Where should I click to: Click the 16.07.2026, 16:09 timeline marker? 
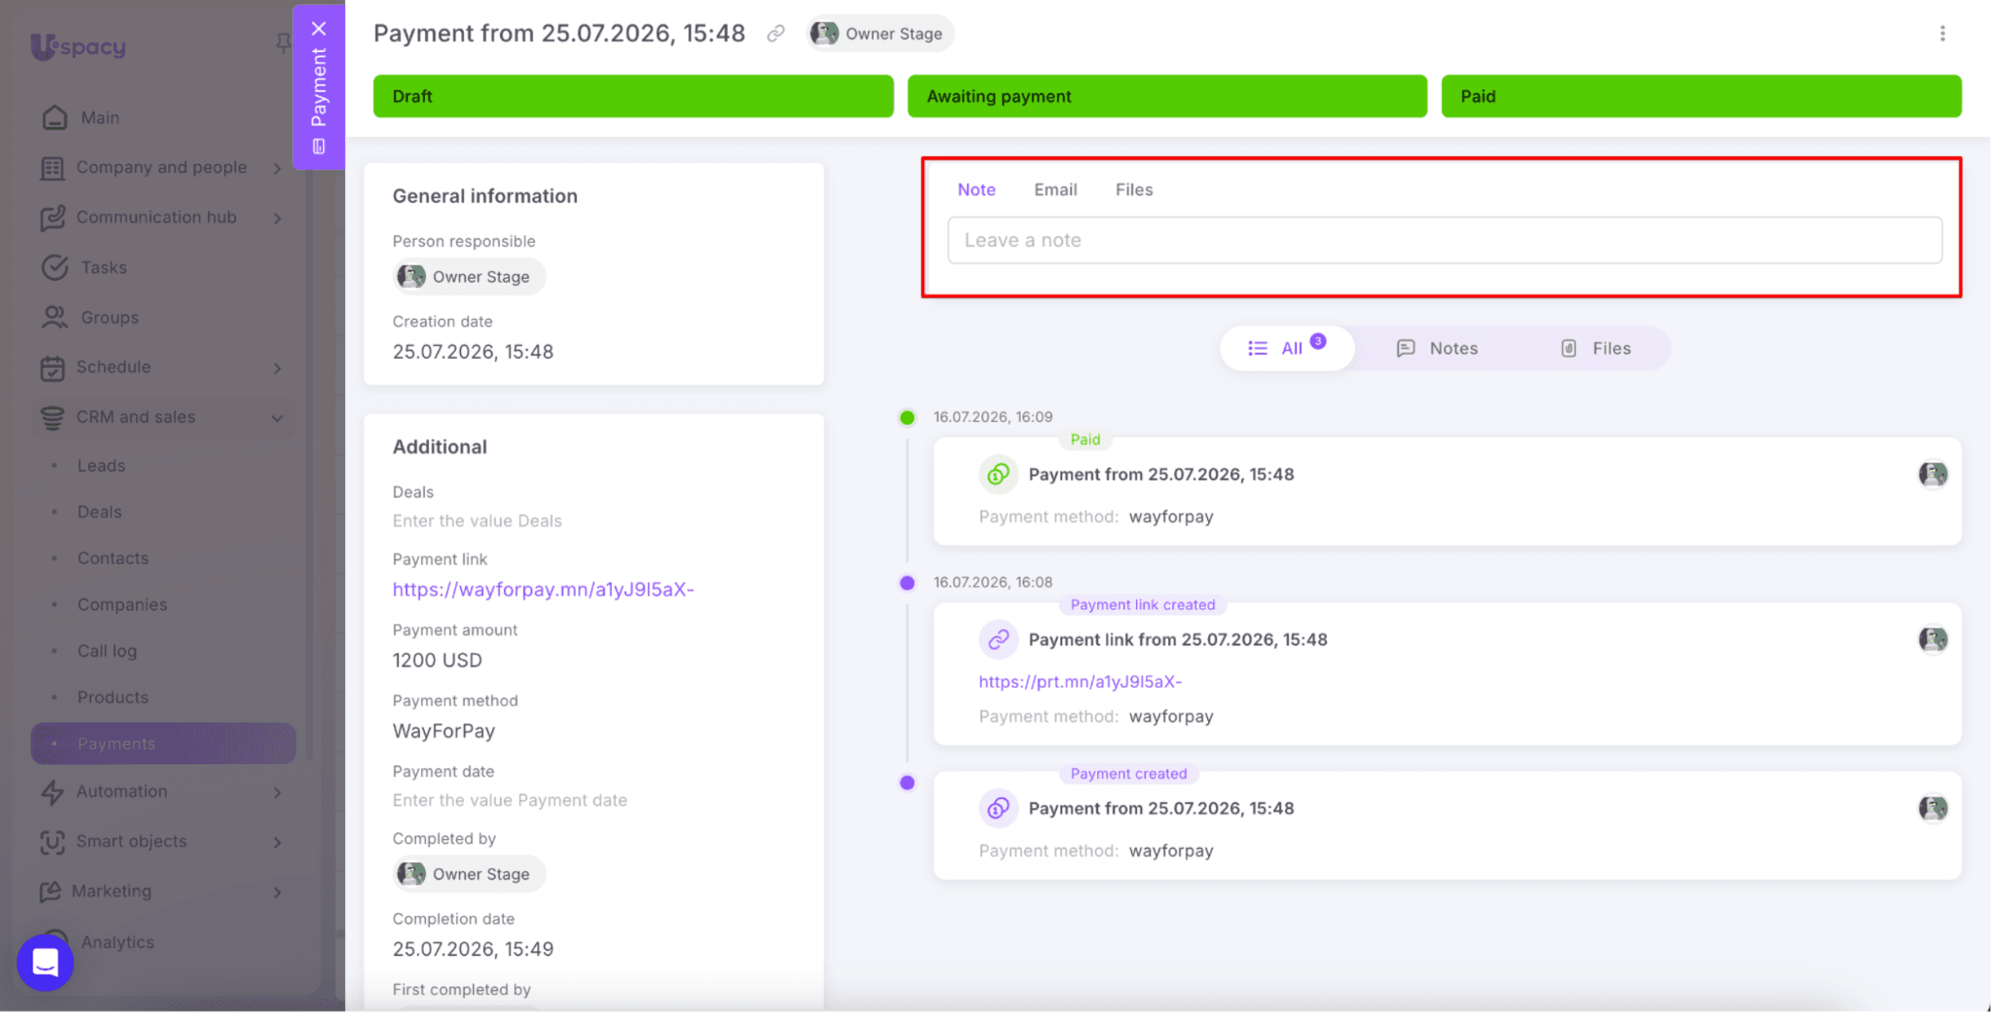pyautogui.click(x=907, y=418)
